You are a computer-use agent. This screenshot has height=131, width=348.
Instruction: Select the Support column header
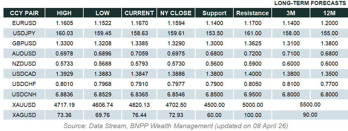[214, 13]
